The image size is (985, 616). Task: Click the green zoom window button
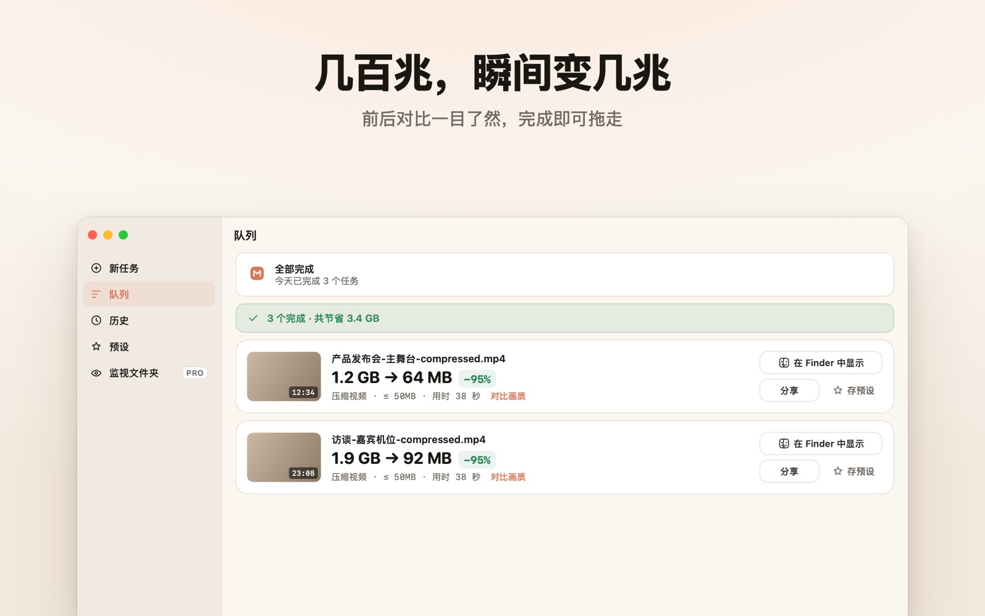click(x=123, y=235)
